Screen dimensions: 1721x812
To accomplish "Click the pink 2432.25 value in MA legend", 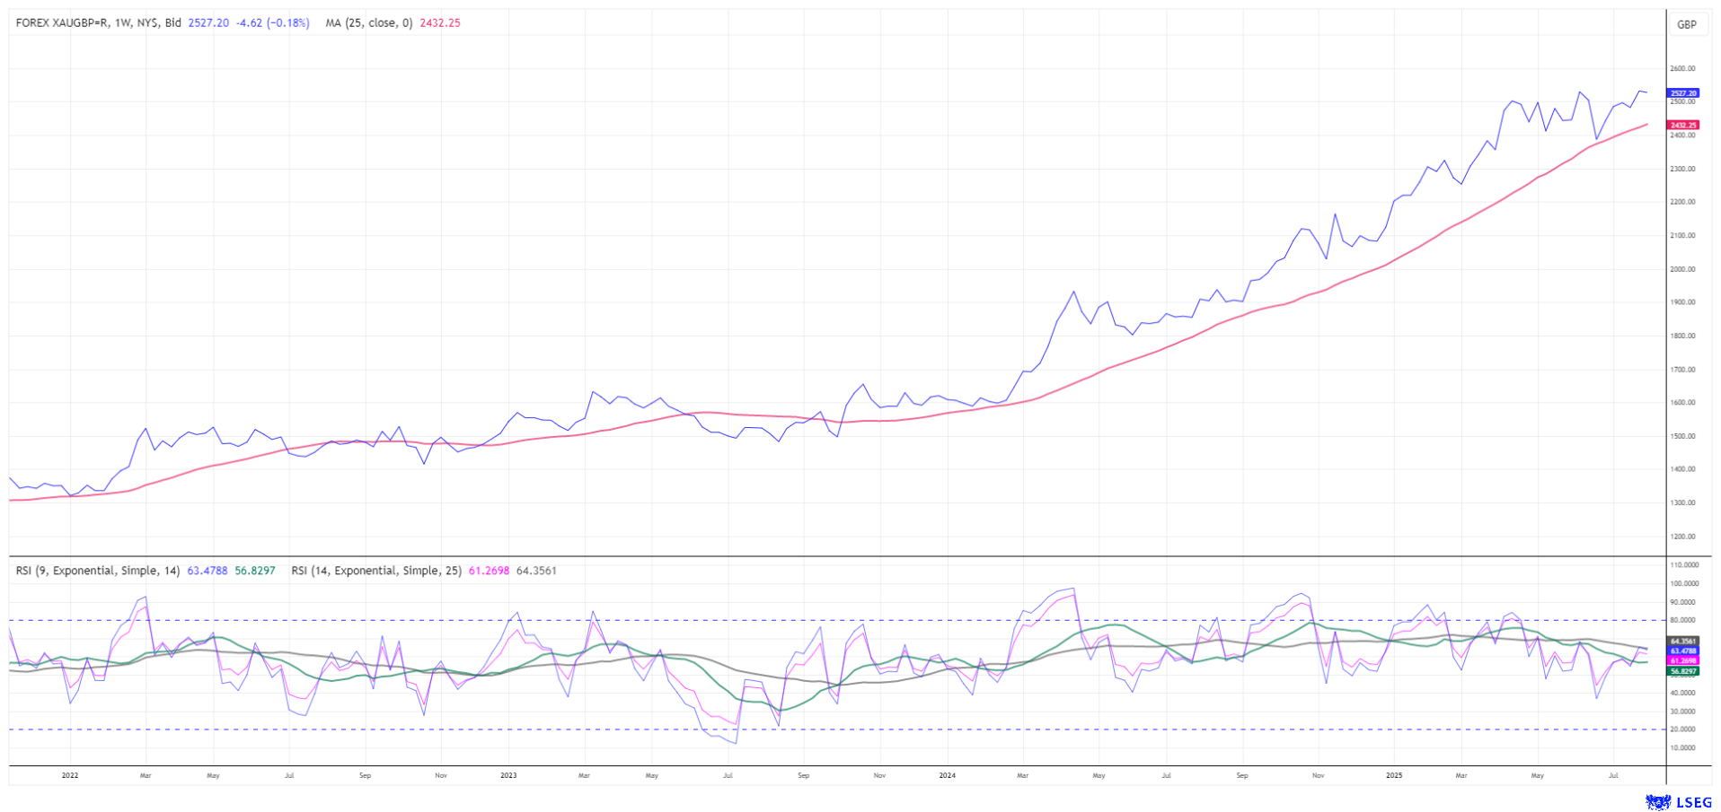I will tap(440, 23).
